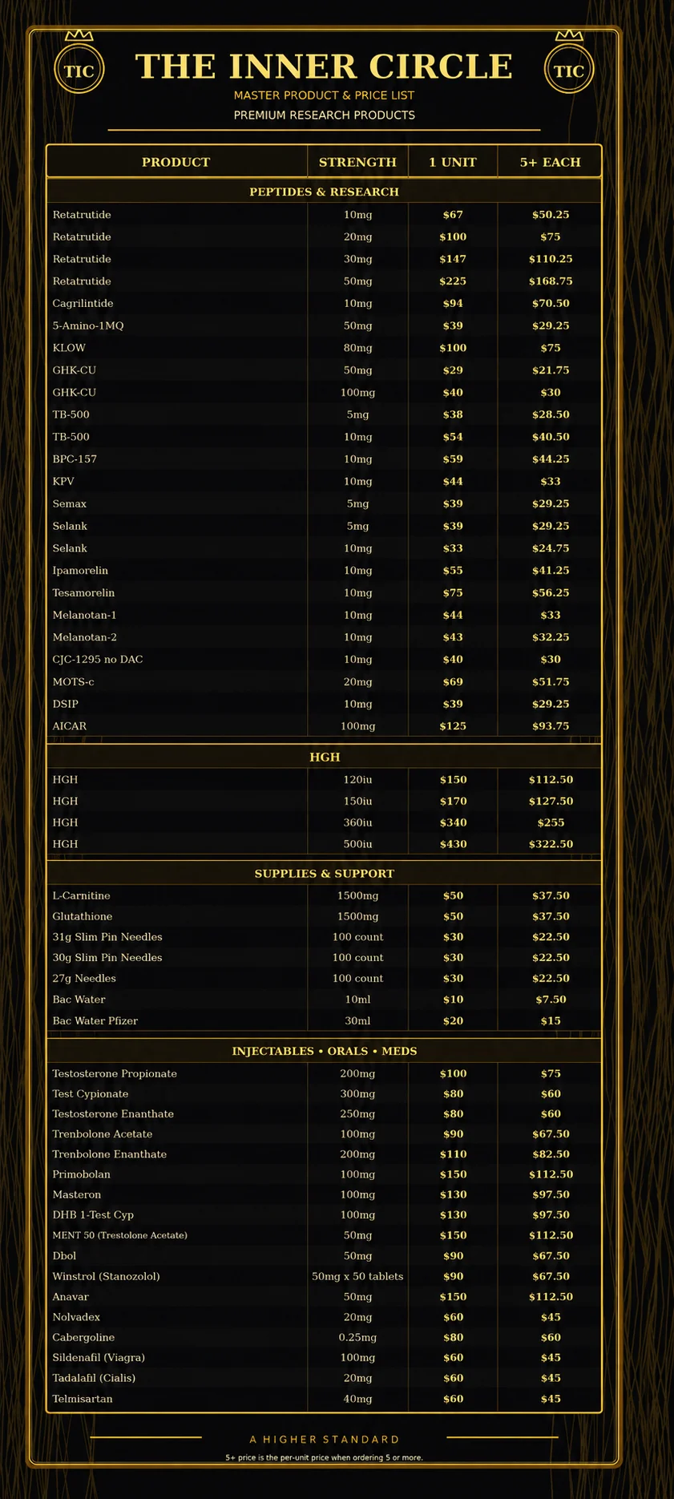The image size is (674, 1499).
Task: Click the 80mg strength in KLOW row
Action: click(357, 348)
